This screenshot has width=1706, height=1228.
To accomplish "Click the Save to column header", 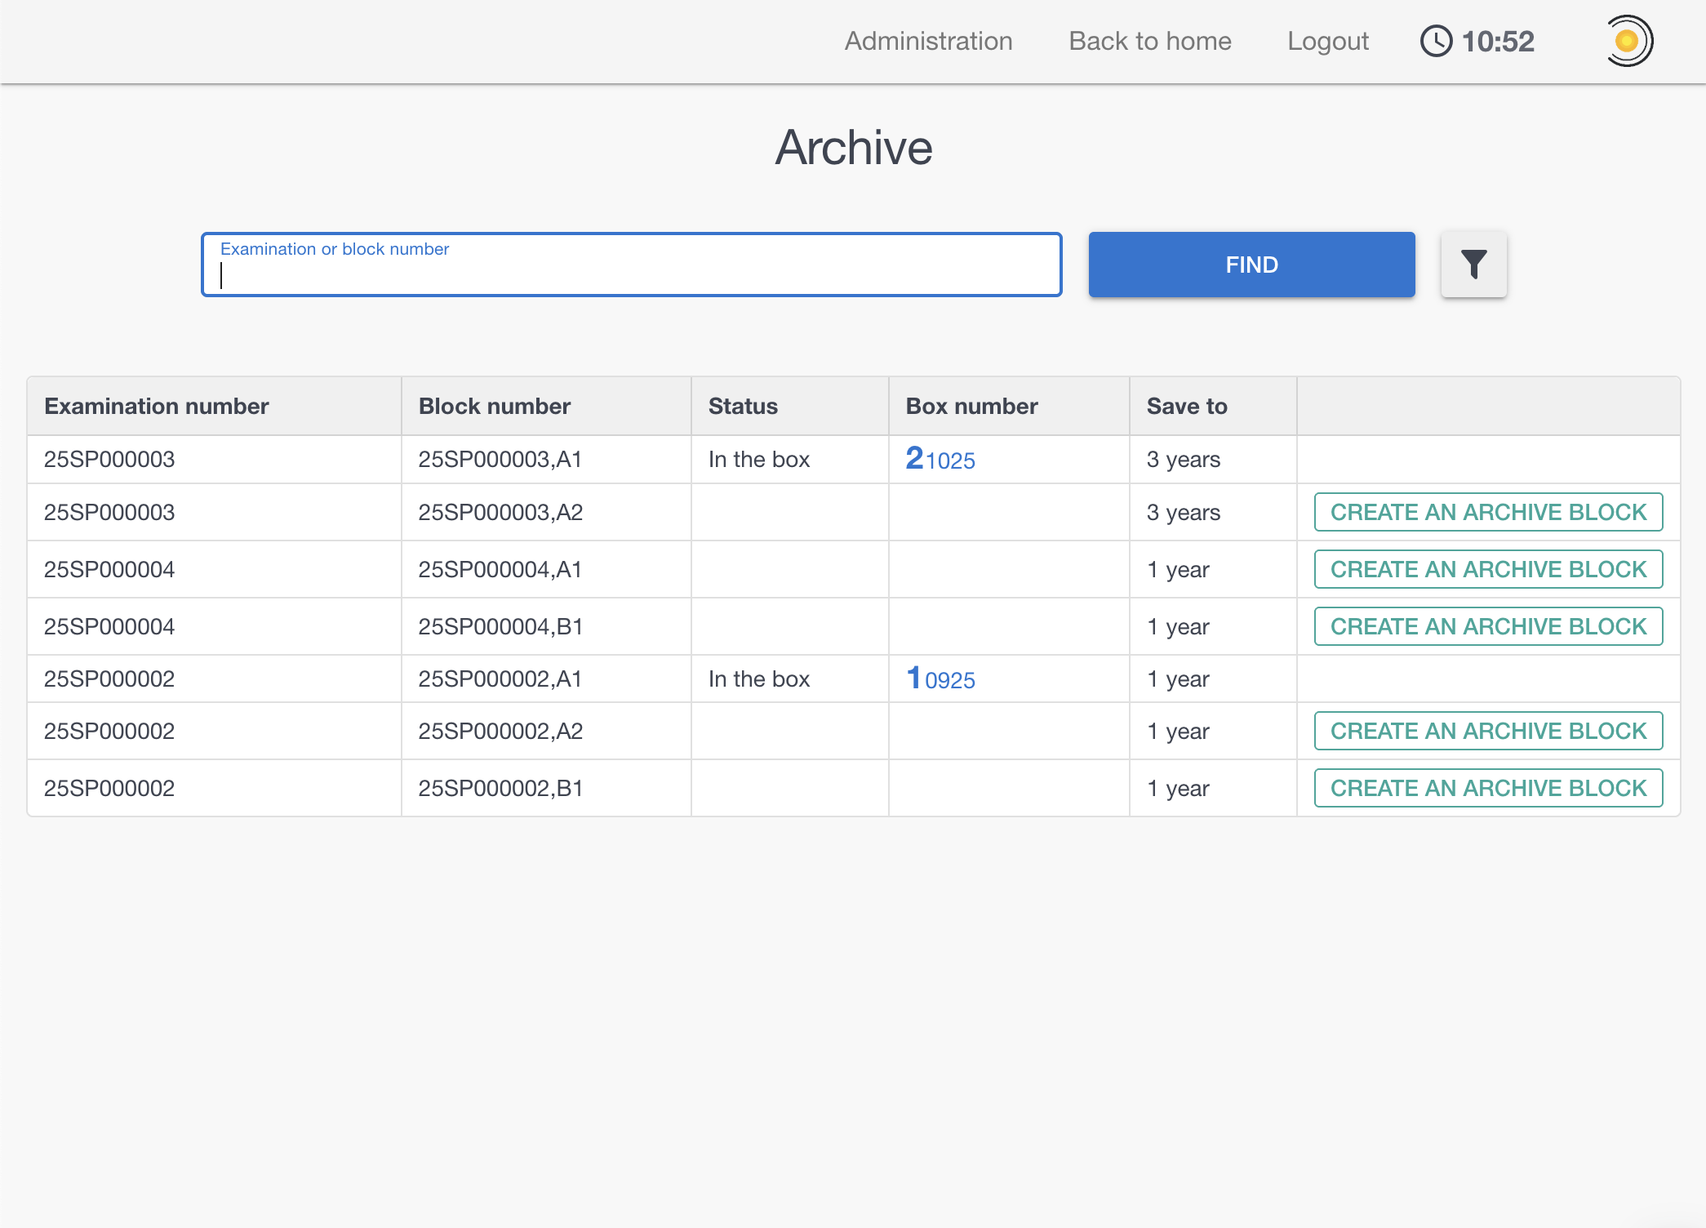I will tap(1186, 406).
